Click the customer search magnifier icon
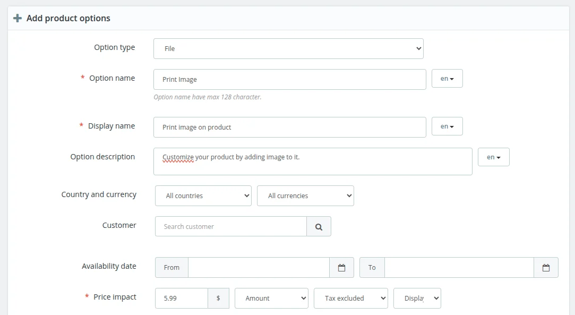Viewport: 575px width, 315px height. click(319, 226)
